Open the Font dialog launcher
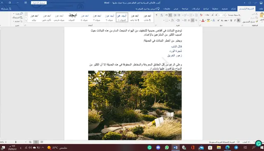Screen dimensions: 264x151 200,26
